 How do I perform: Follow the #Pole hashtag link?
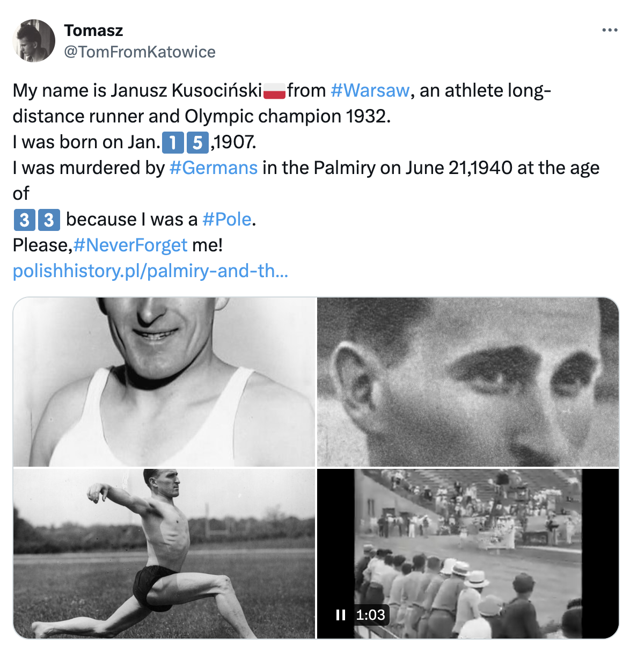[x=227, y=220]
